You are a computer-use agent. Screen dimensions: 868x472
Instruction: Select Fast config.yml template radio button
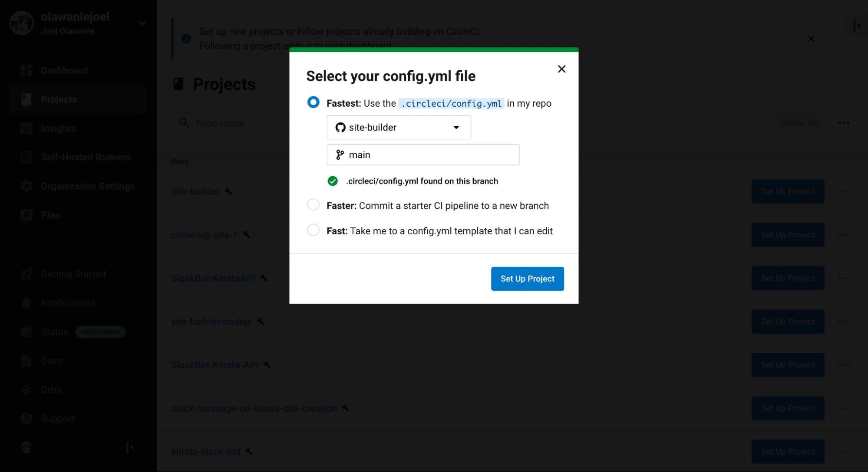[x=313, y=230]
